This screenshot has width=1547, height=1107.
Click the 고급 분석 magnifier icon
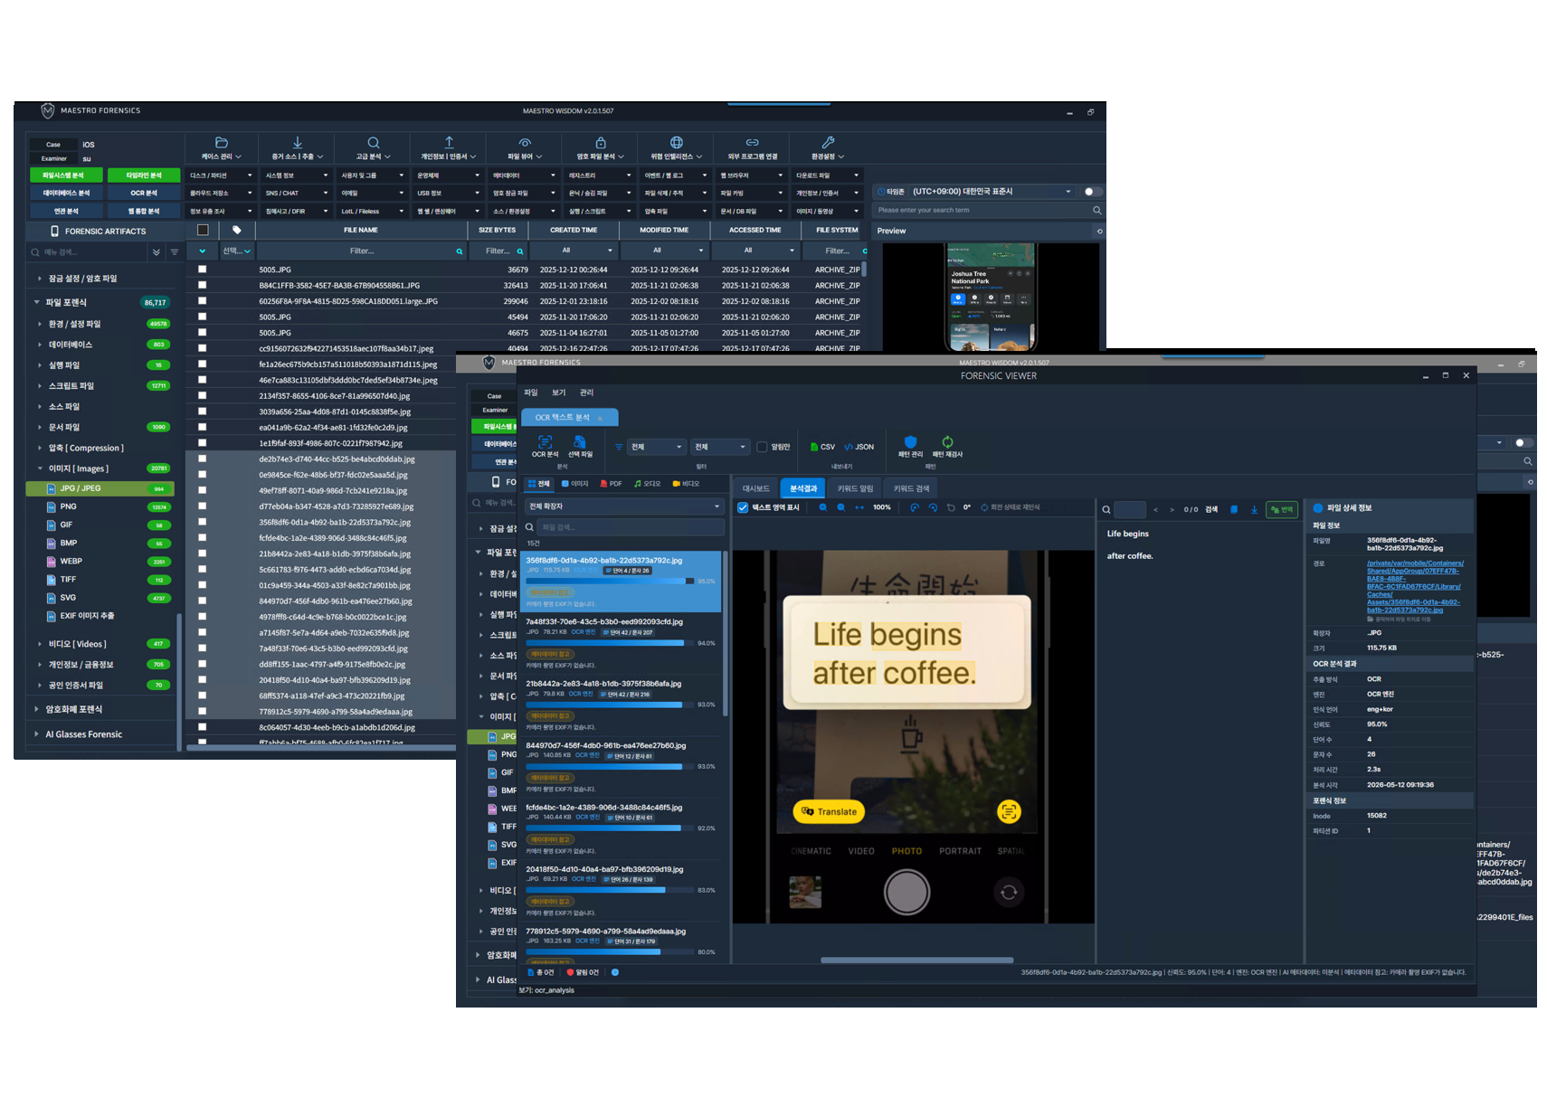coord(374,143)
